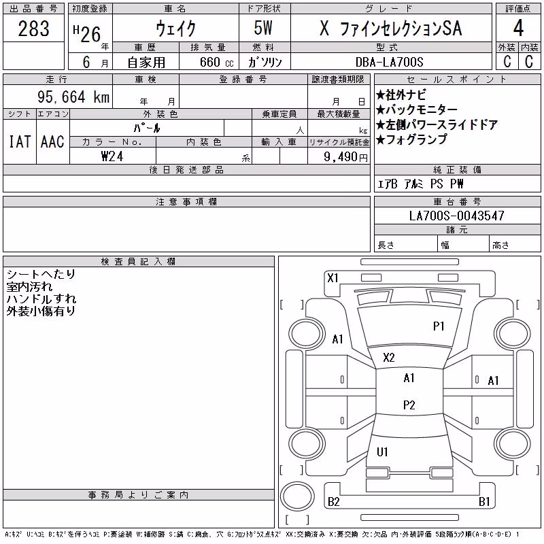This screenshot has height=544, width=544.
Task: Click sales point ★バックモニター
Action: 417,109
